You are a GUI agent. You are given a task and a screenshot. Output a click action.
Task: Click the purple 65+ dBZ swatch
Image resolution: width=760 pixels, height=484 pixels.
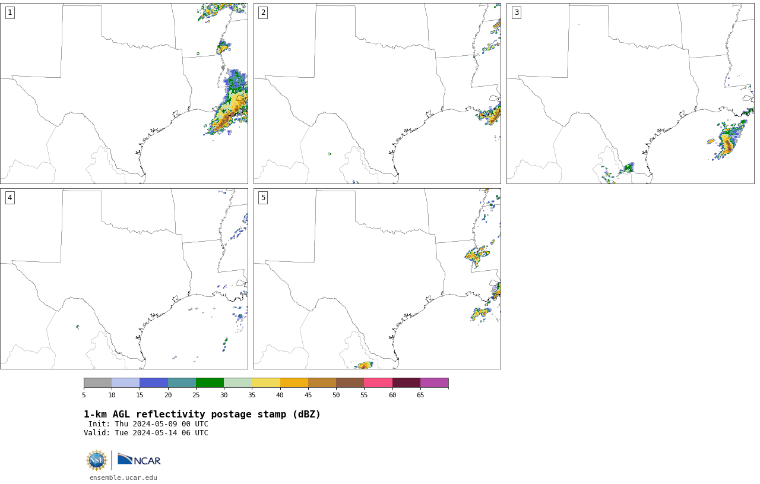434,382
